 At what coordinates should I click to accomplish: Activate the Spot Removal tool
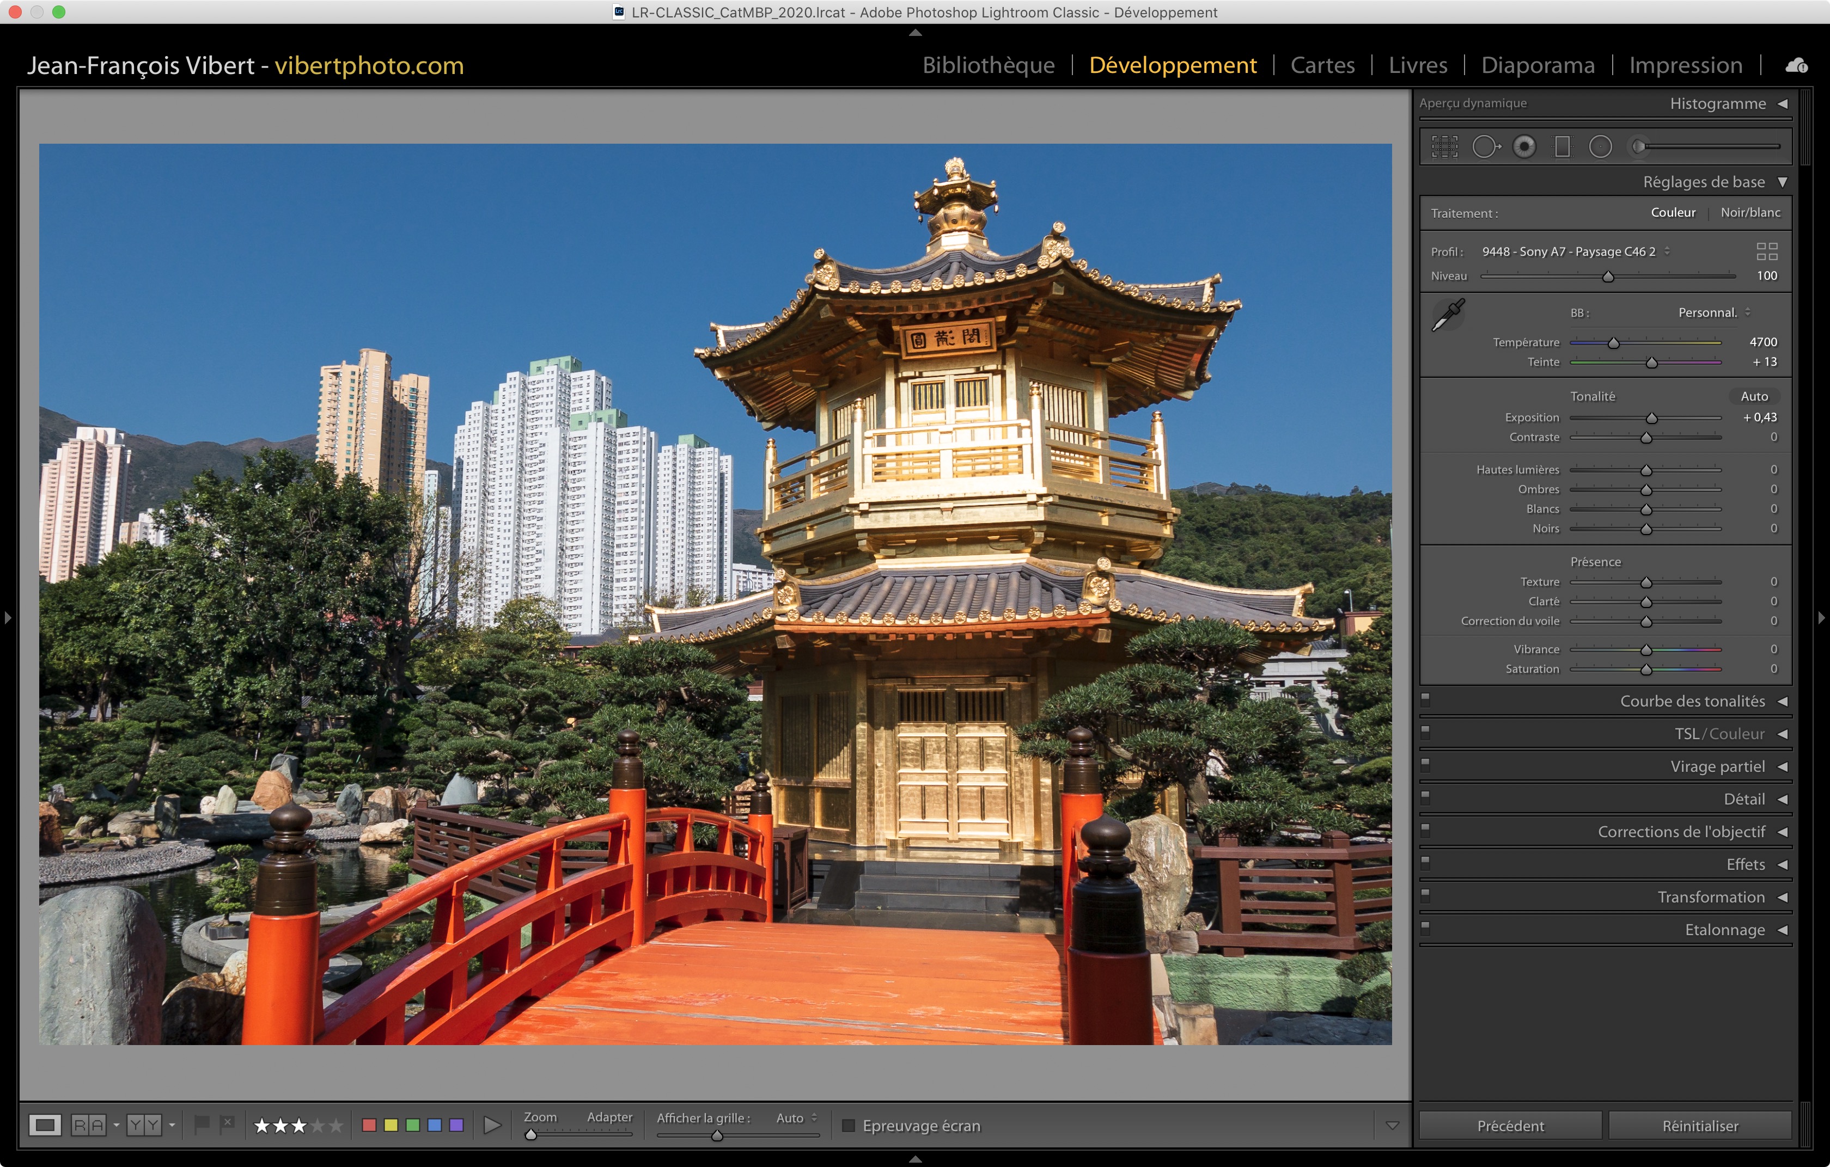(x=1485, y=146)
